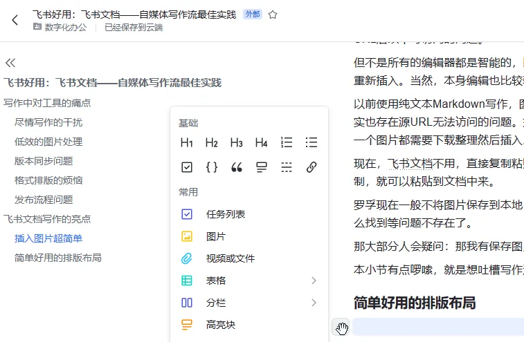
Task: Star this document as favorite
Action: 273,15
